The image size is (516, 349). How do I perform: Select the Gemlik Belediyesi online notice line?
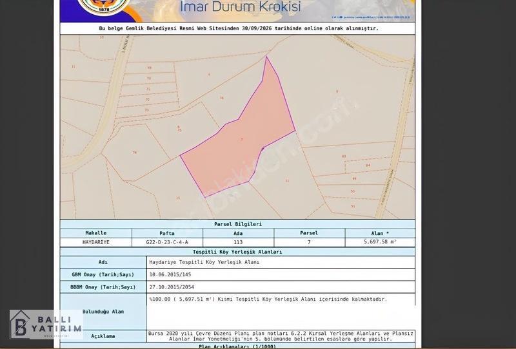tap(239, 28)
